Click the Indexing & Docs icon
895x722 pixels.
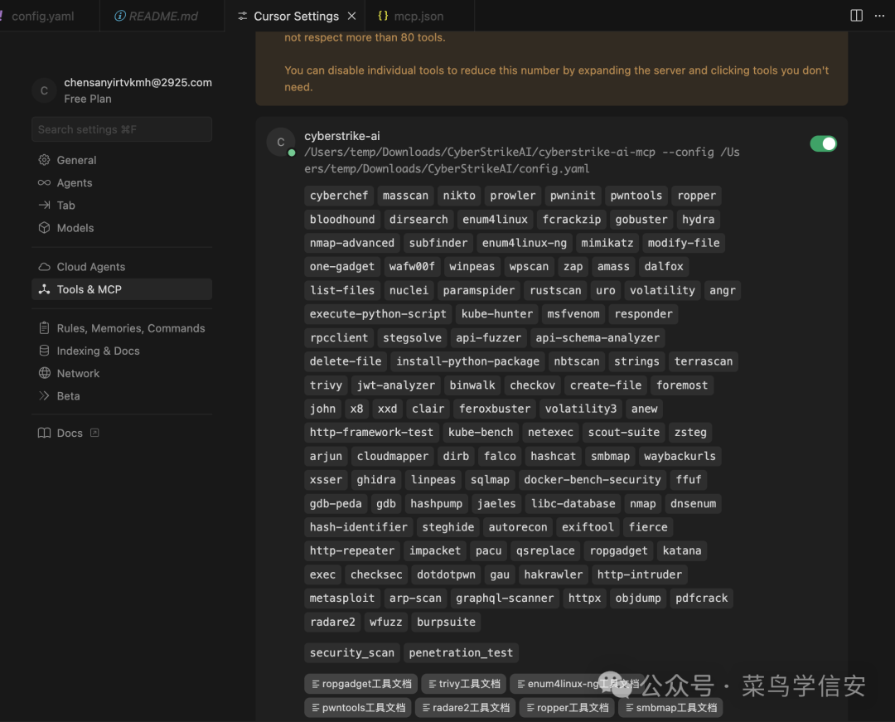click(44, 350)
